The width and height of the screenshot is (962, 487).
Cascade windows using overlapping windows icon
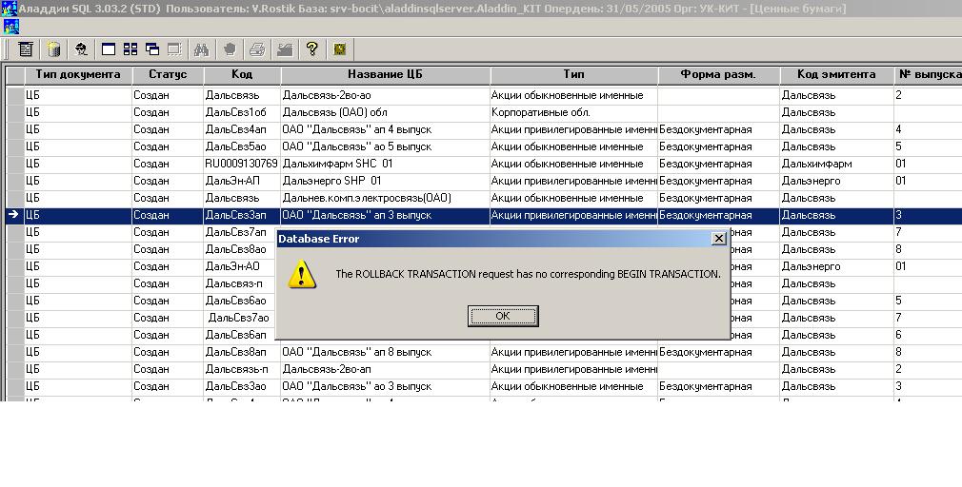tap(152, 49)
